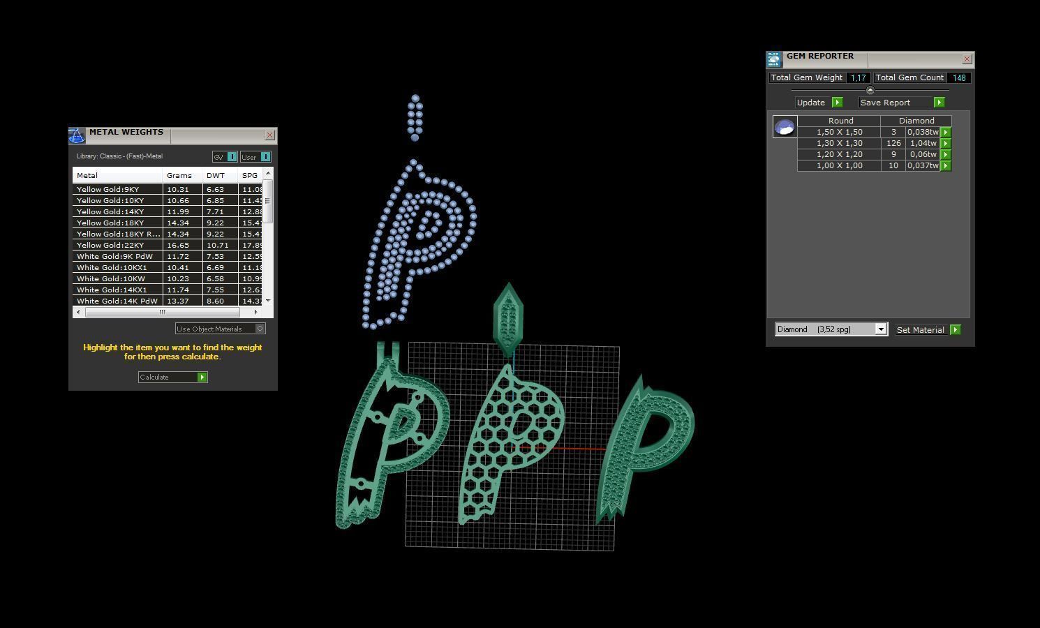Select the Yellow Gold:9KY row

coord(168,189)
